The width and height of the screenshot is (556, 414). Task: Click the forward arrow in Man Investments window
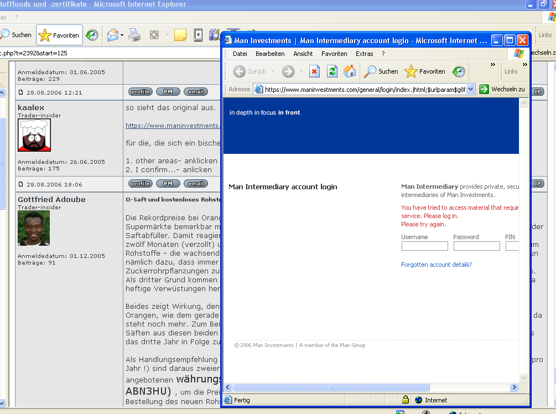click(288, 71)
